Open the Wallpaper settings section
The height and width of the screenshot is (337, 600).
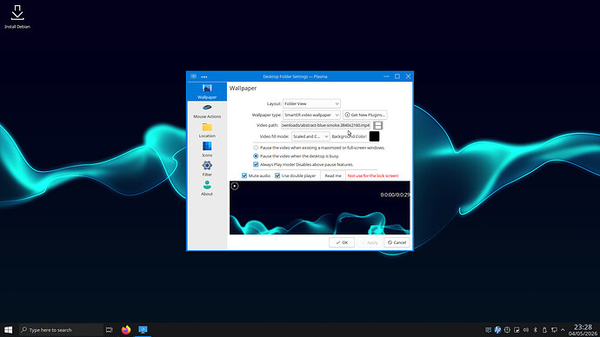(x=207, y=92)
